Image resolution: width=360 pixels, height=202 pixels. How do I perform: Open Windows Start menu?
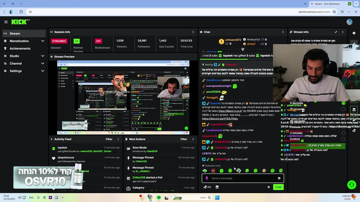pyautogui.click(x=217, y=198)
